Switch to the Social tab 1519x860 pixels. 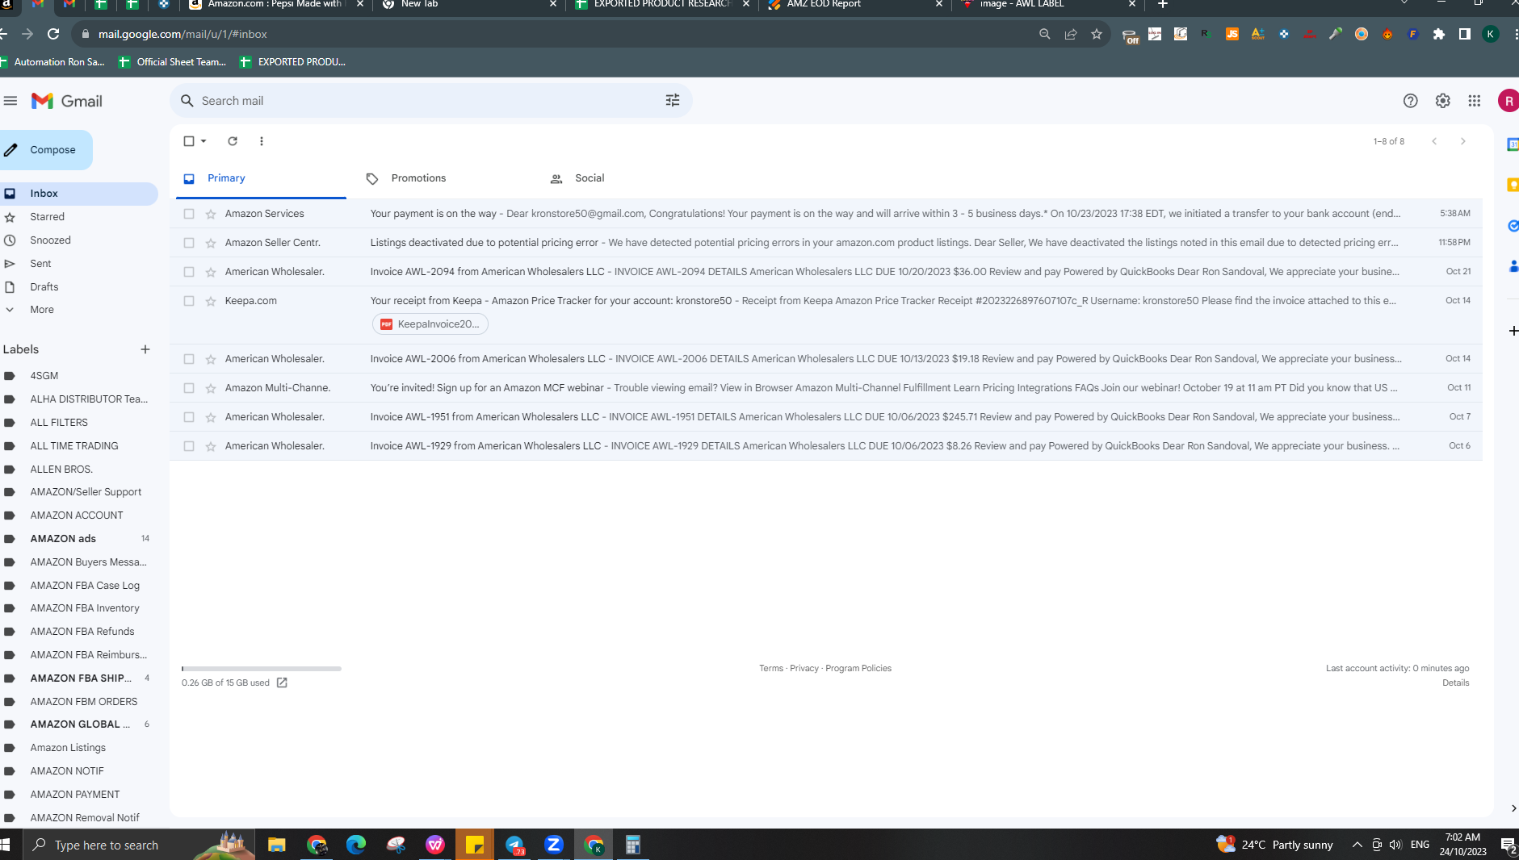(629, 178)
